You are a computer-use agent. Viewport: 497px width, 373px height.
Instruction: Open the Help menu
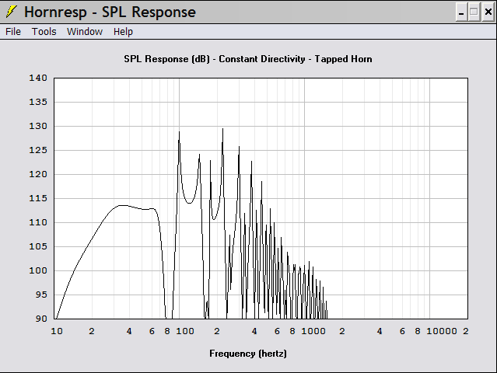pos(123,32)
